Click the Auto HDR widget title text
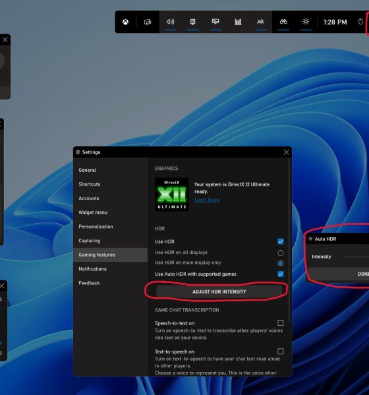 point(326,239)
